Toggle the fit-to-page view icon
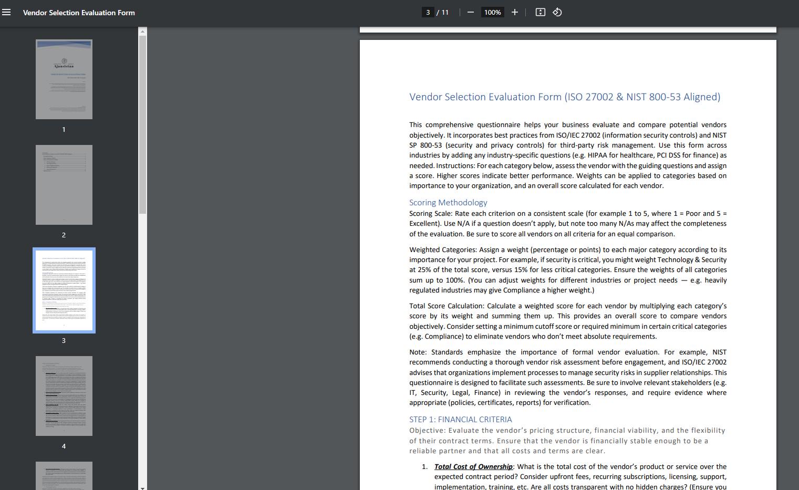Viewport: 799px width, 490px height. (540, 12)
